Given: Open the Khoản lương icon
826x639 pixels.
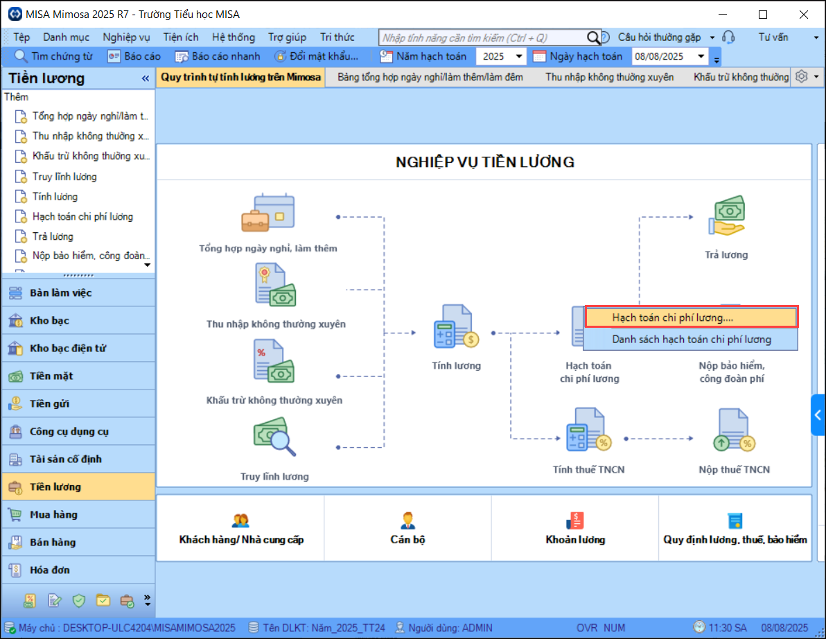Looking at the screenshot, I should point(575,520).
